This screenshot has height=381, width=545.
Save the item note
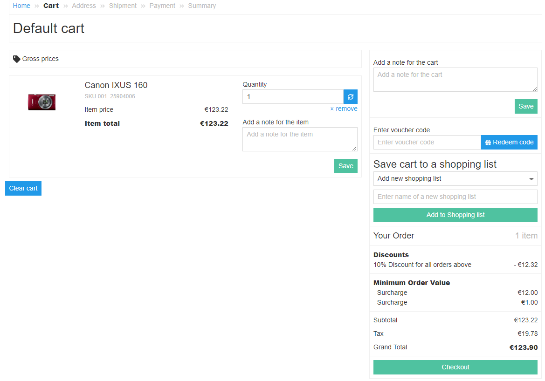(346, 166)
